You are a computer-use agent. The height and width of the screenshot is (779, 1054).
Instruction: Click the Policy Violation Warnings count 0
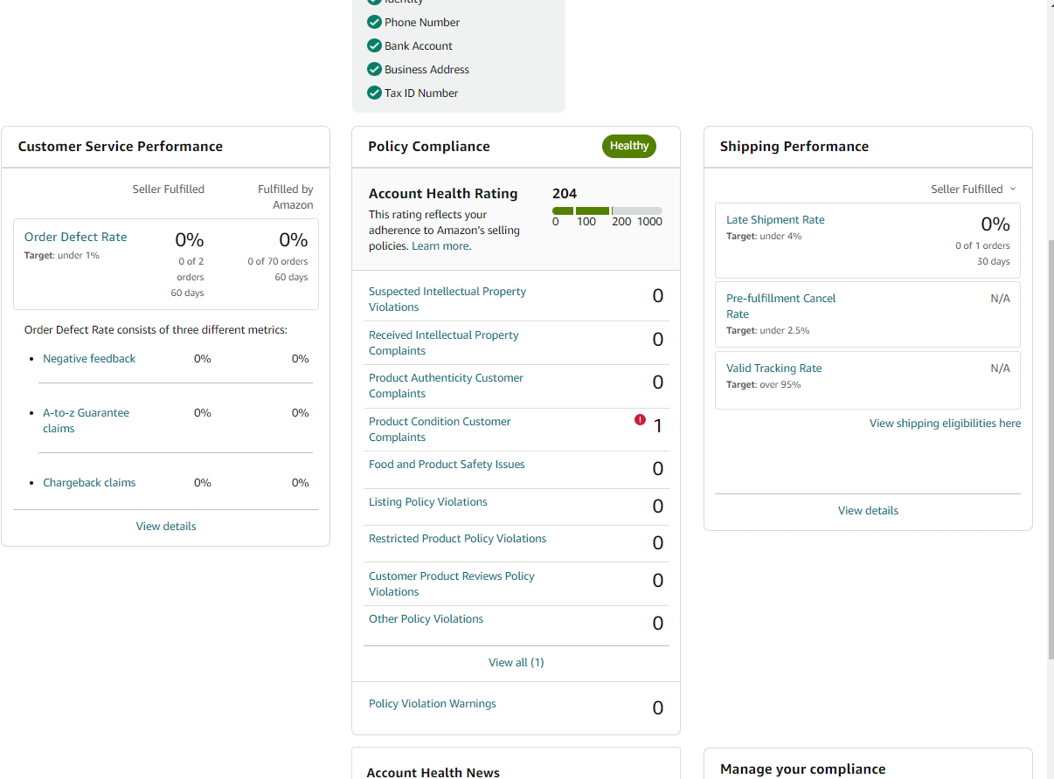(x=658, y=708)
